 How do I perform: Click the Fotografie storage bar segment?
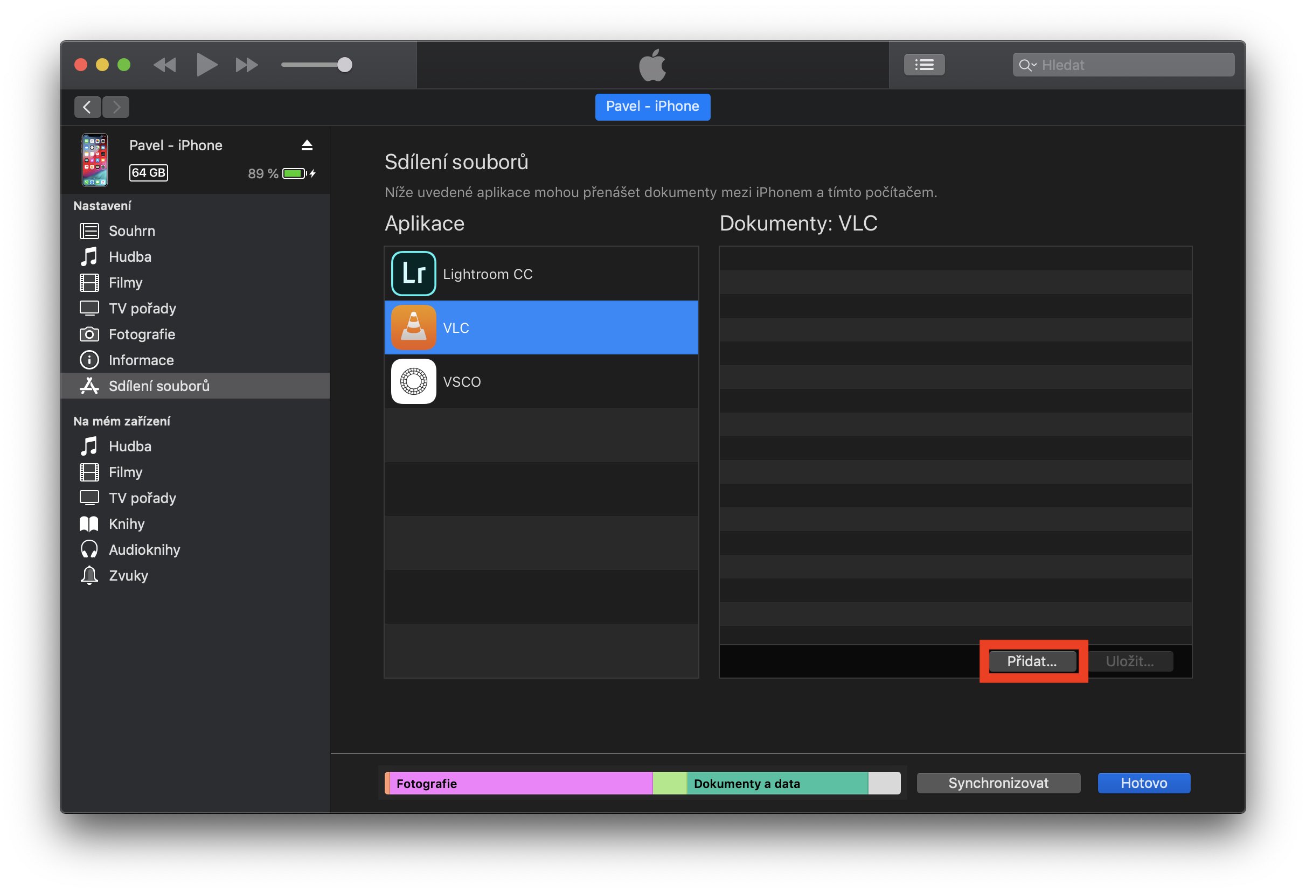[520, 784]
